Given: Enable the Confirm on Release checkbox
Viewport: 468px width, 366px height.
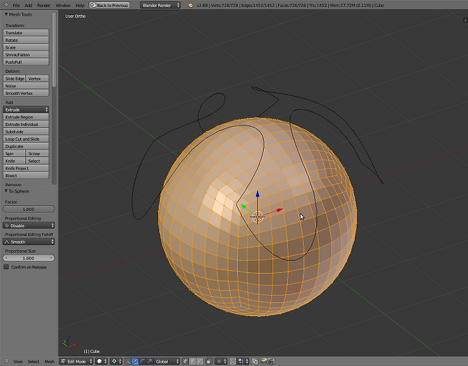Looking at the screenshot, I should click(6, 267).
